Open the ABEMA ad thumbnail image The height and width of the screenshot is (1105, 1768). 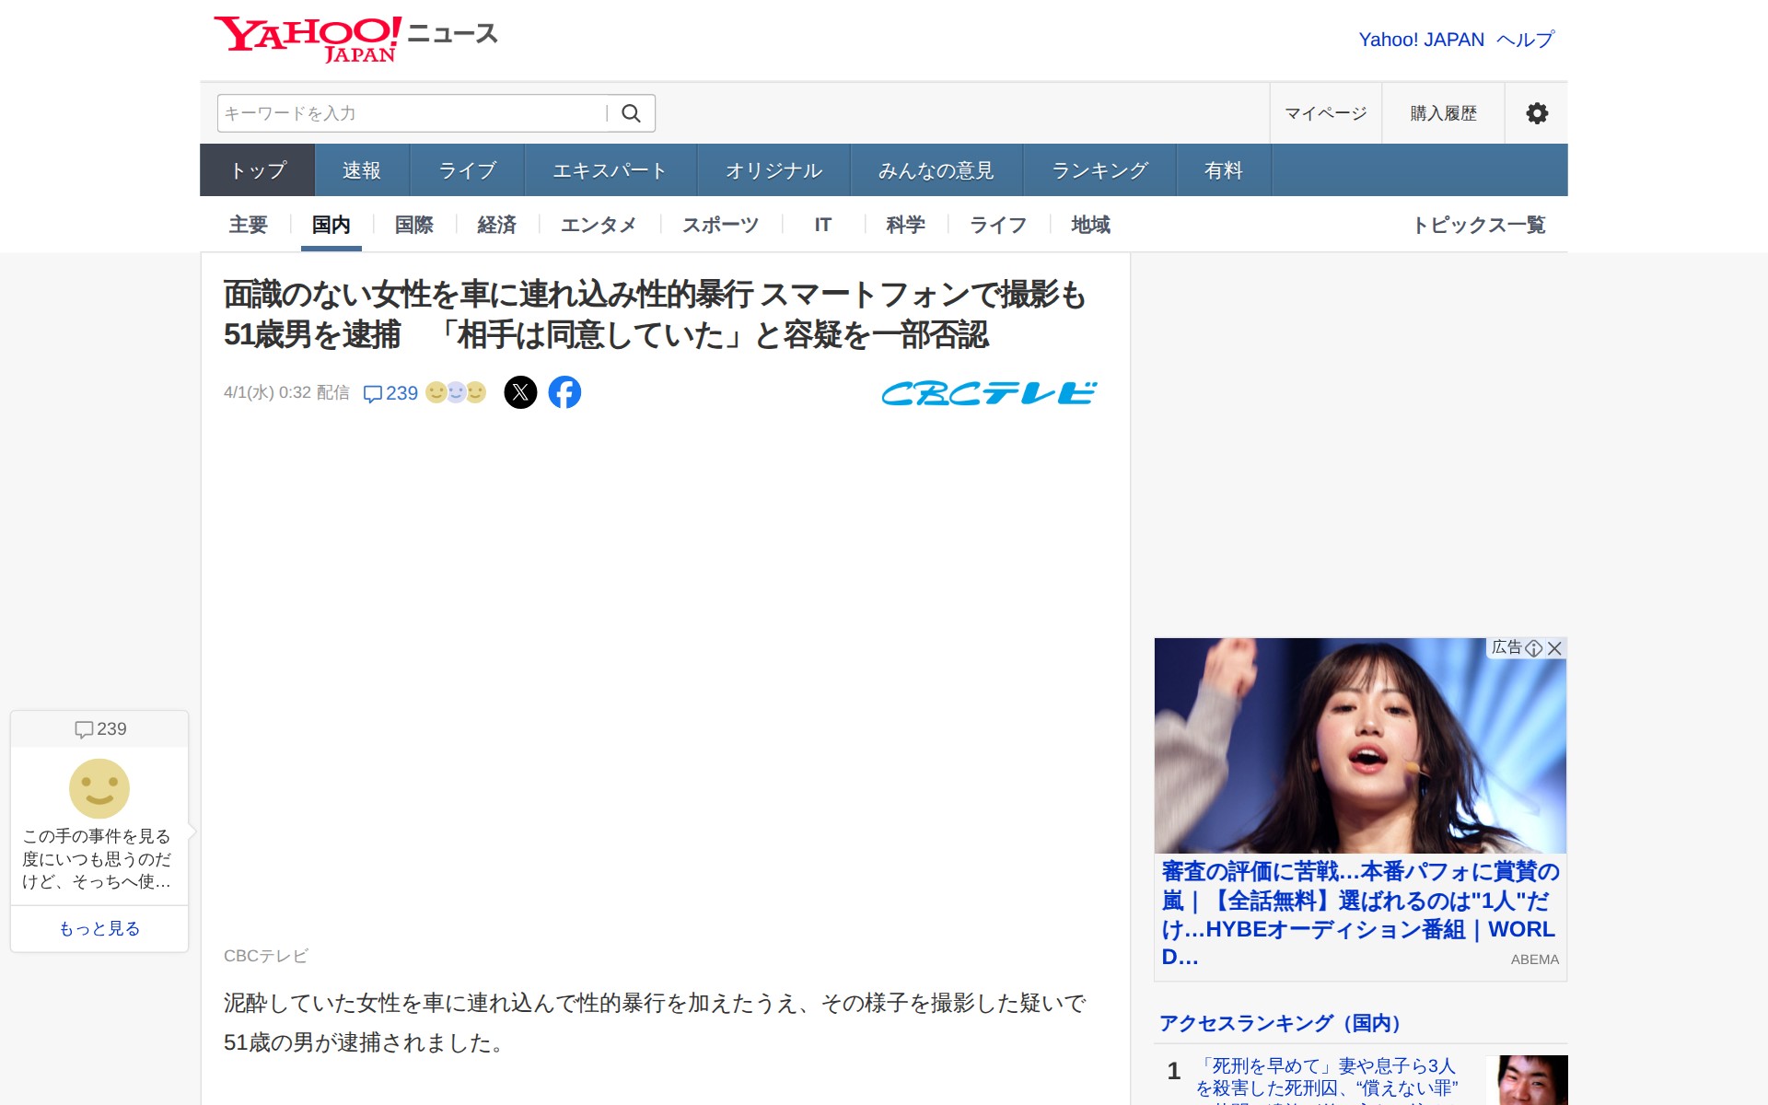tap(1359, 746)
